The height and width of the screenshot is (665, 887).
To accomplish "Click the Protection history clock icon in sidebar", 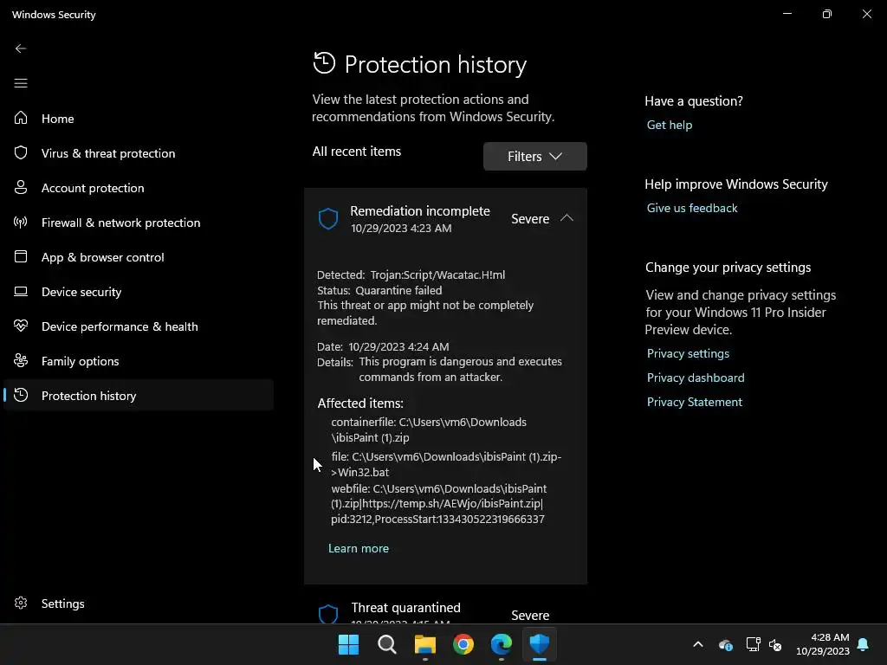I will pos(21,395).
